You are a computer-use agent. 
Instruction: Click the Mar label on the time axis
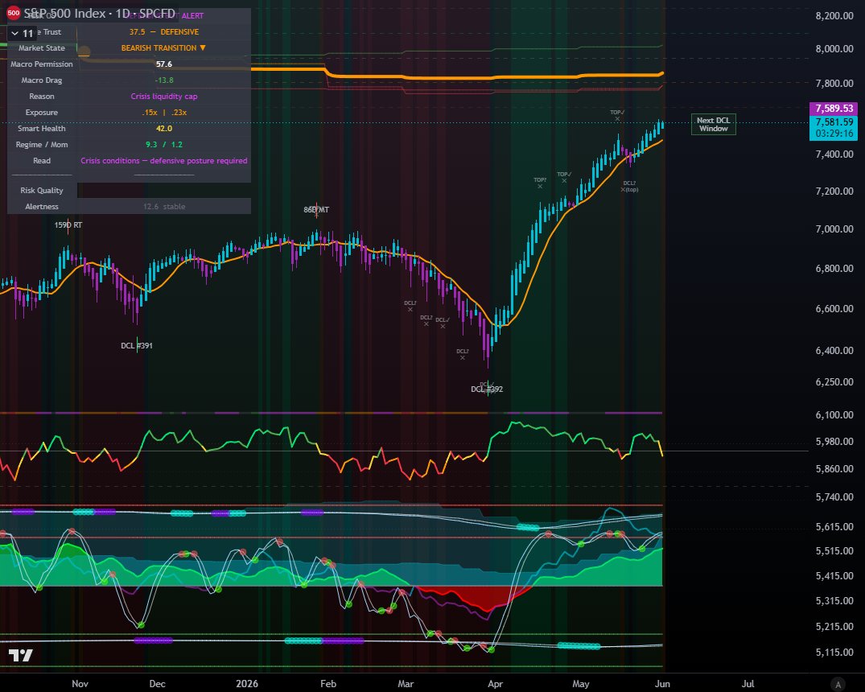click(406, 684)
